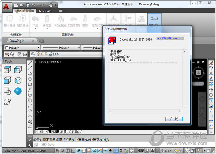Select the Line draw tool
The image size is (216, 154).
pos(30,63)
